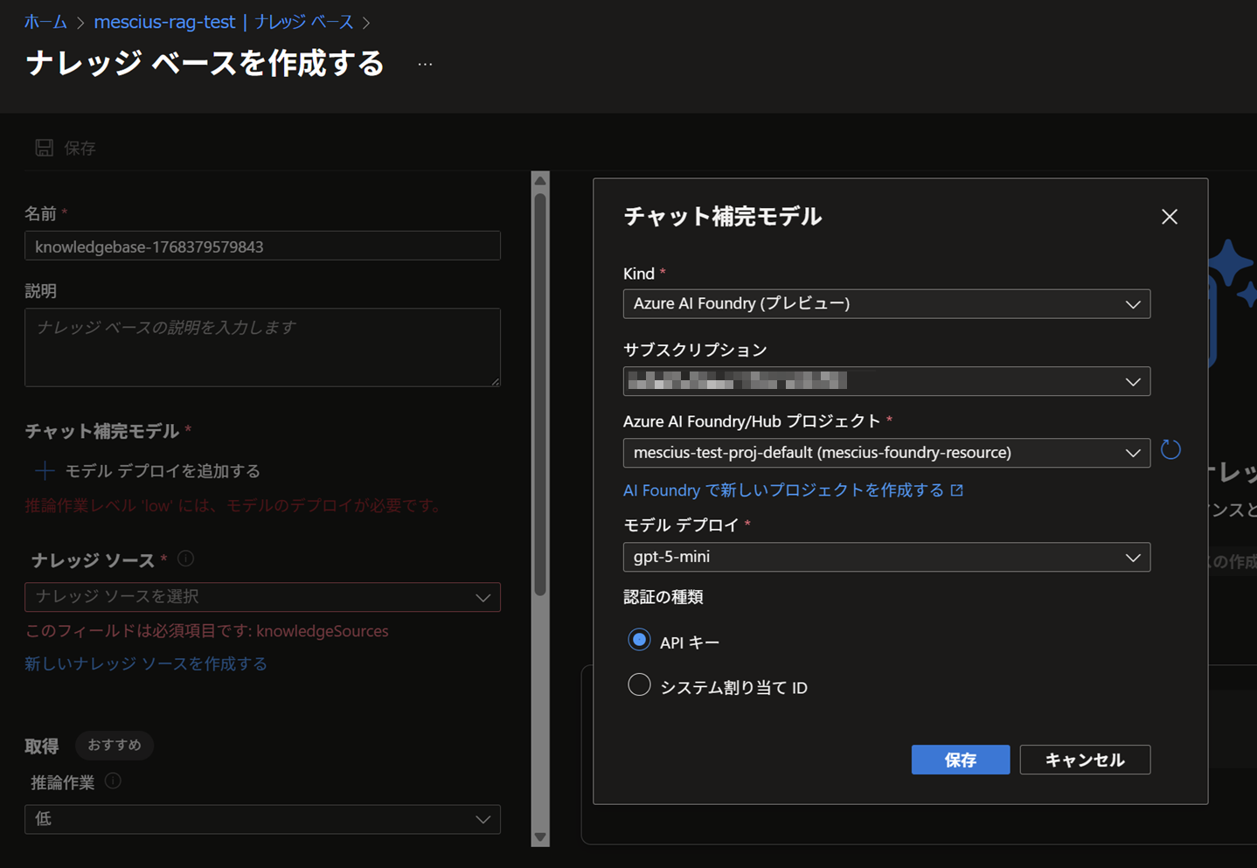Image resolution: width=1257 pixels, height=868 pixels.
Task: Select システム割り当て ID authentication
Action: pyautogui.click(x=639, y=684)
